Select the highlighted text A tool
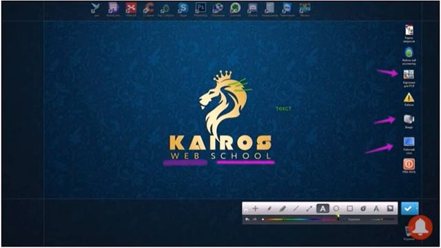The image size is (441, 248). point(322,209)
